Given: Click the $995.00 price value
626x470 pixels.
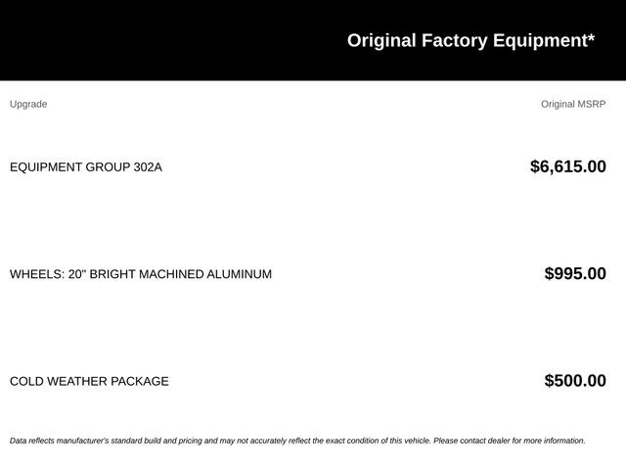Looking at the screenshot, I should [x=575, y=274].
